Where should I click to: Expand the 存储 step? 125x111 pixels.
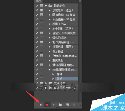pos(53,74)
